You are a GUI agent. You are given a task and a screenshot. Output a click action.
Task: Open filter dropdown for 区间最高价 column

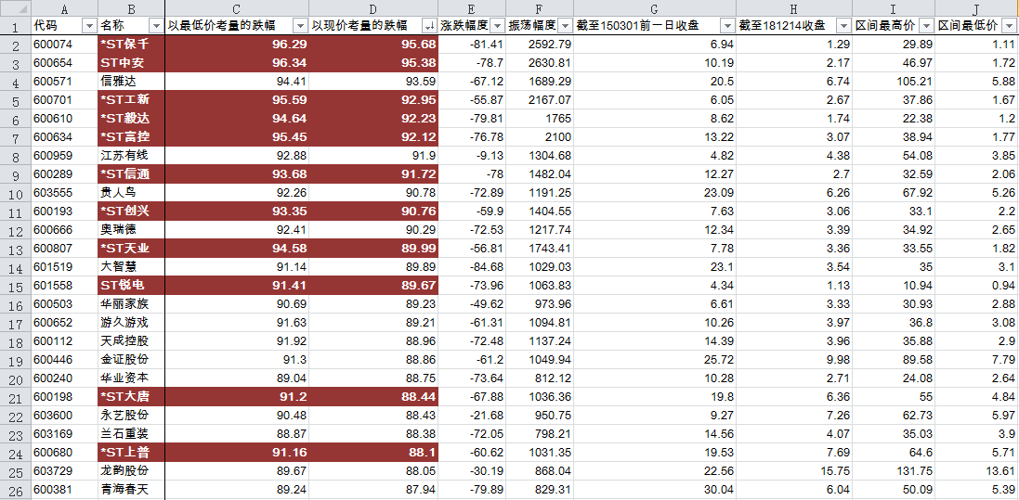coord(926,26)
